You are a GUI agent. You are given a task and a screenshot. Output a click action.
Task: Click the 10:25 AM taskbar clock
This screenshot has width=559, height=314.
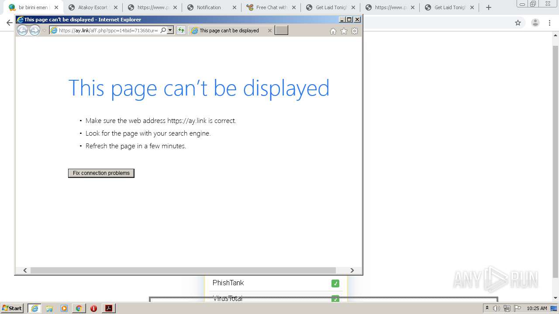coord(537,308)
